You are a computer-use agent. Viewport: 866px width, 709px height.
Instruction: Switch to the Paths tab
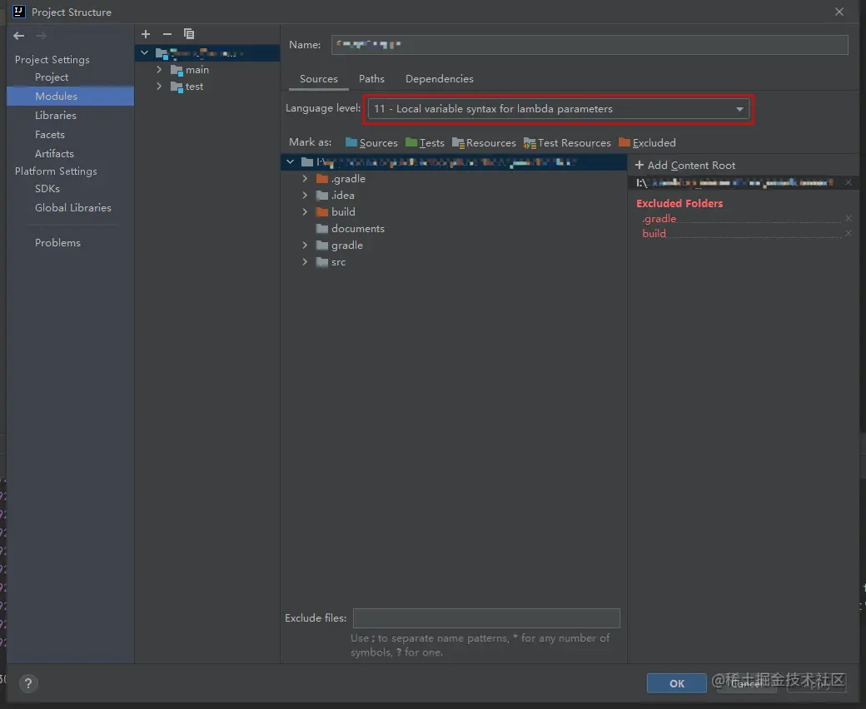[371, 79]
